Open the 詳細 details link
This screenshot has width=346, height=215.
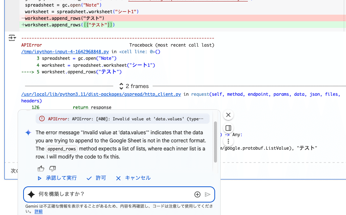(38, 211)
